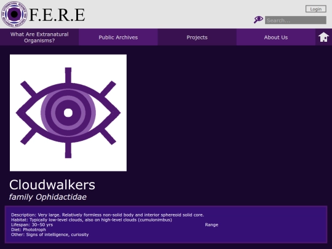The width and height of the screenshot is (332, 249).
Task: Go to the Projects menu item
Action: point(197,38)
